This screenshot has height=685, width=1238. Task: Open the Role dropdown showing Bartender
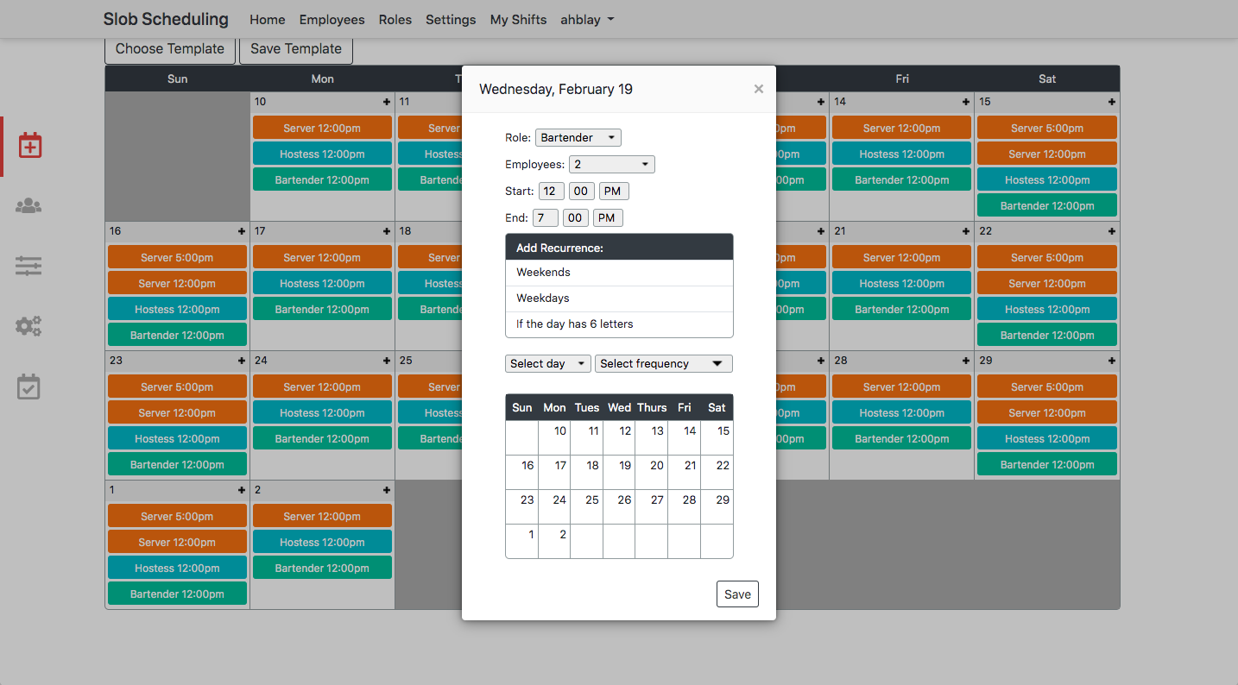(x=578, y=138)
